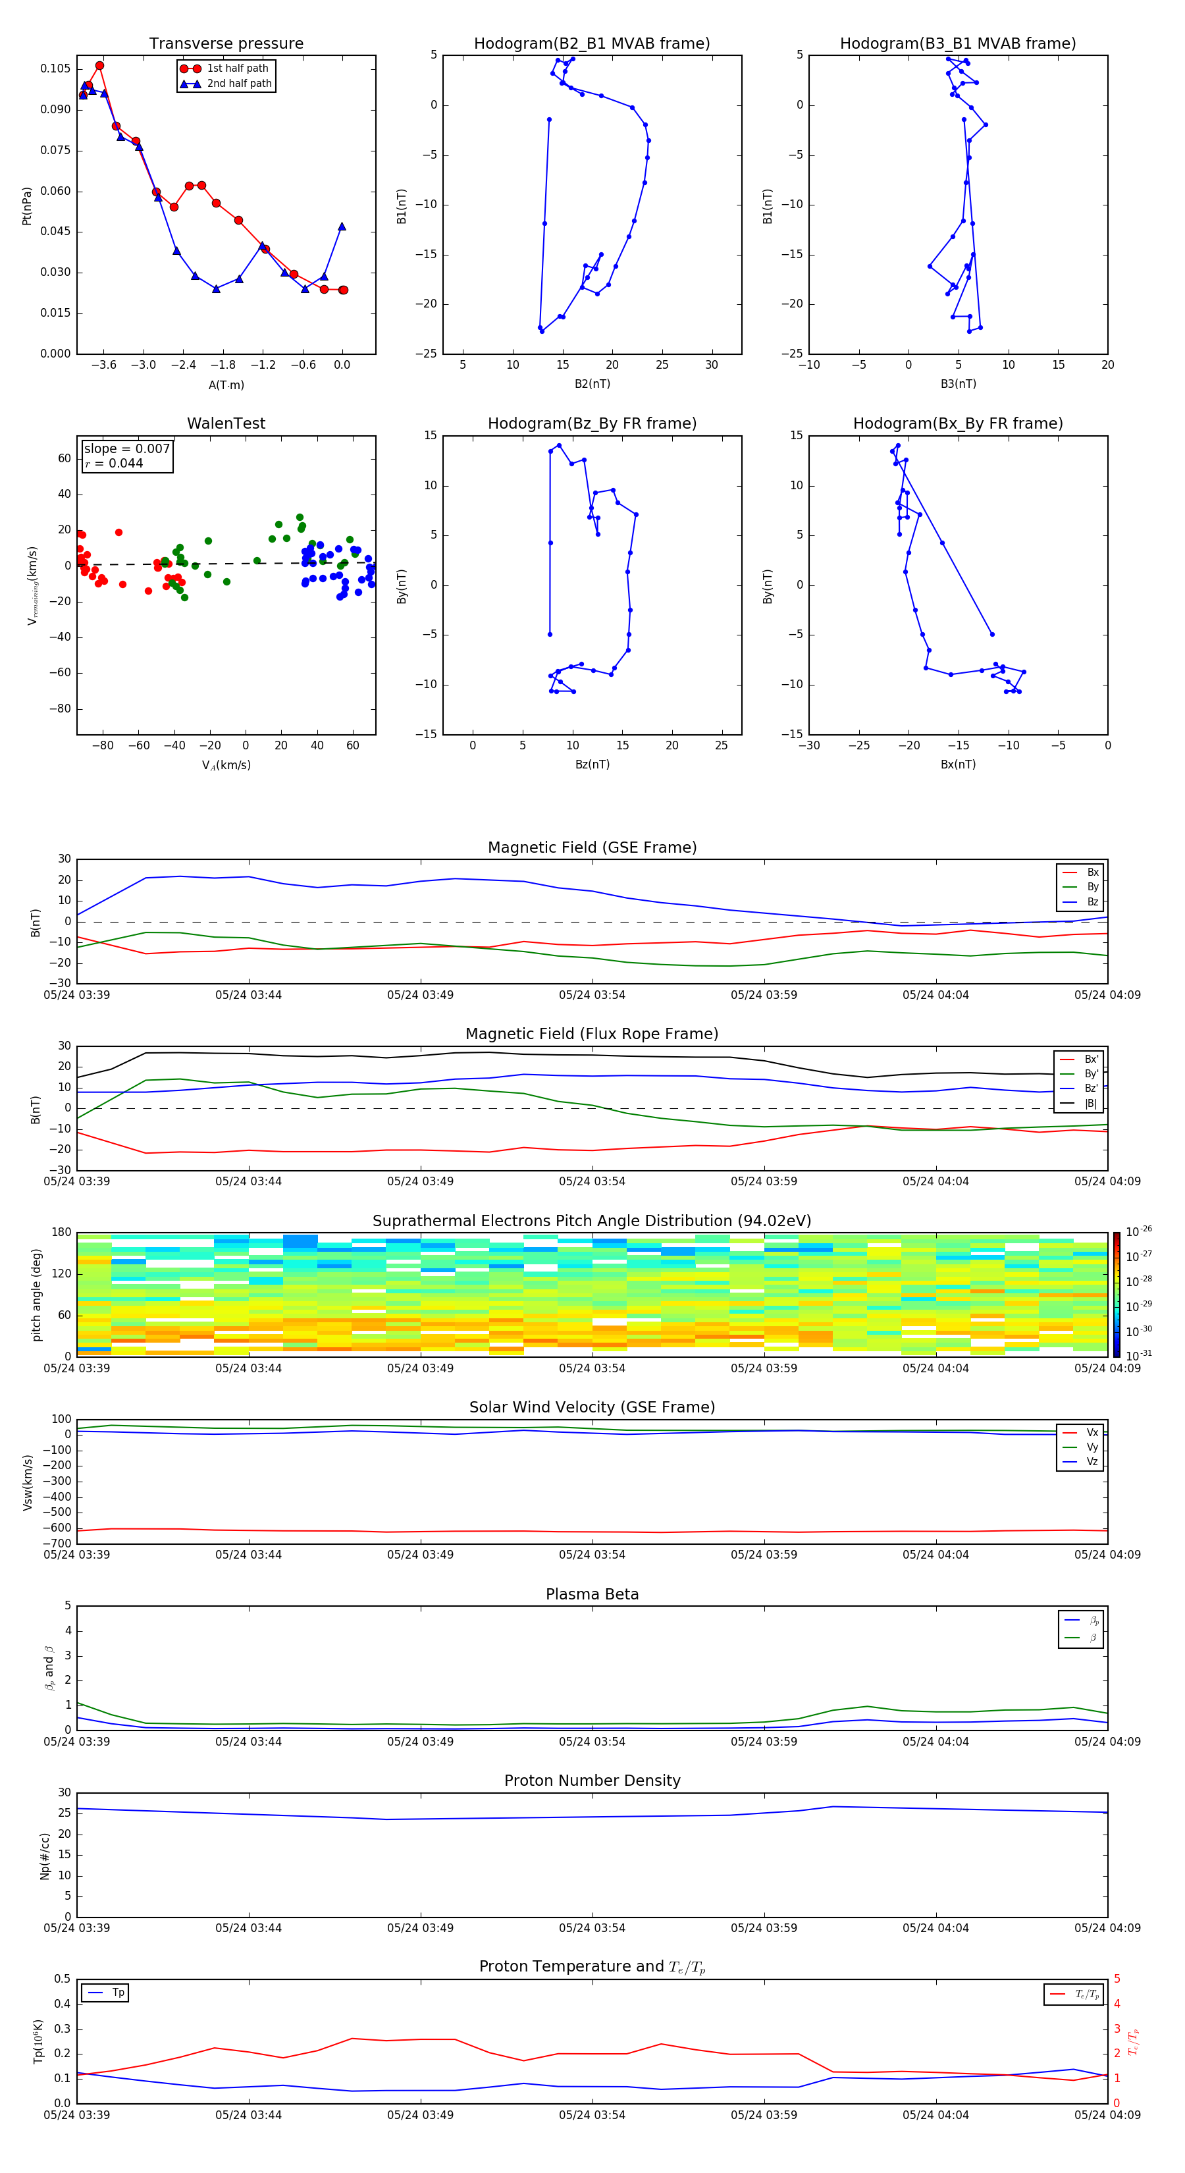Select the blue βp legend entry

(1081, 1621)
